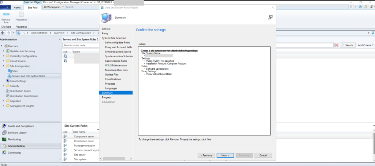The height and width of the screenshot is (166, 375).
Task: Select Distribution Points in the tree
Action: click(20, 91)
